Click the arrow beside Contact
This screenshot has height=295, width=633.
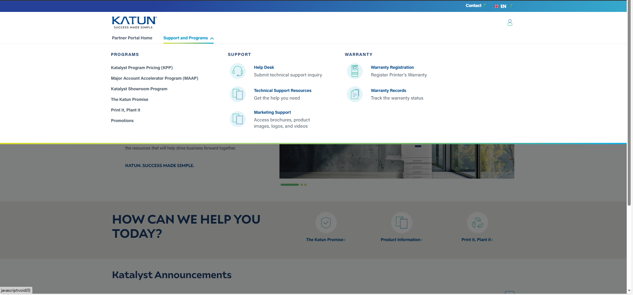[485, 6]
